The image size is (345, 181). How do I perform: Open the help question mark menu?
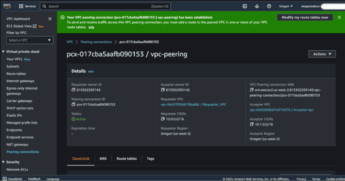point(269,6)
